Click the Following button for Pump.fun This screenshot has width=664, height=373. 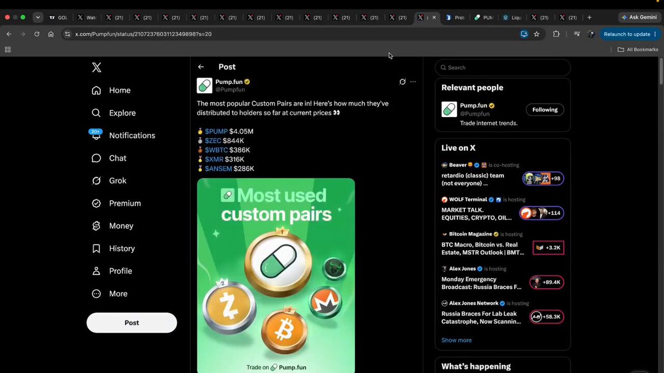pyautogui.click(x=545, y=109)
